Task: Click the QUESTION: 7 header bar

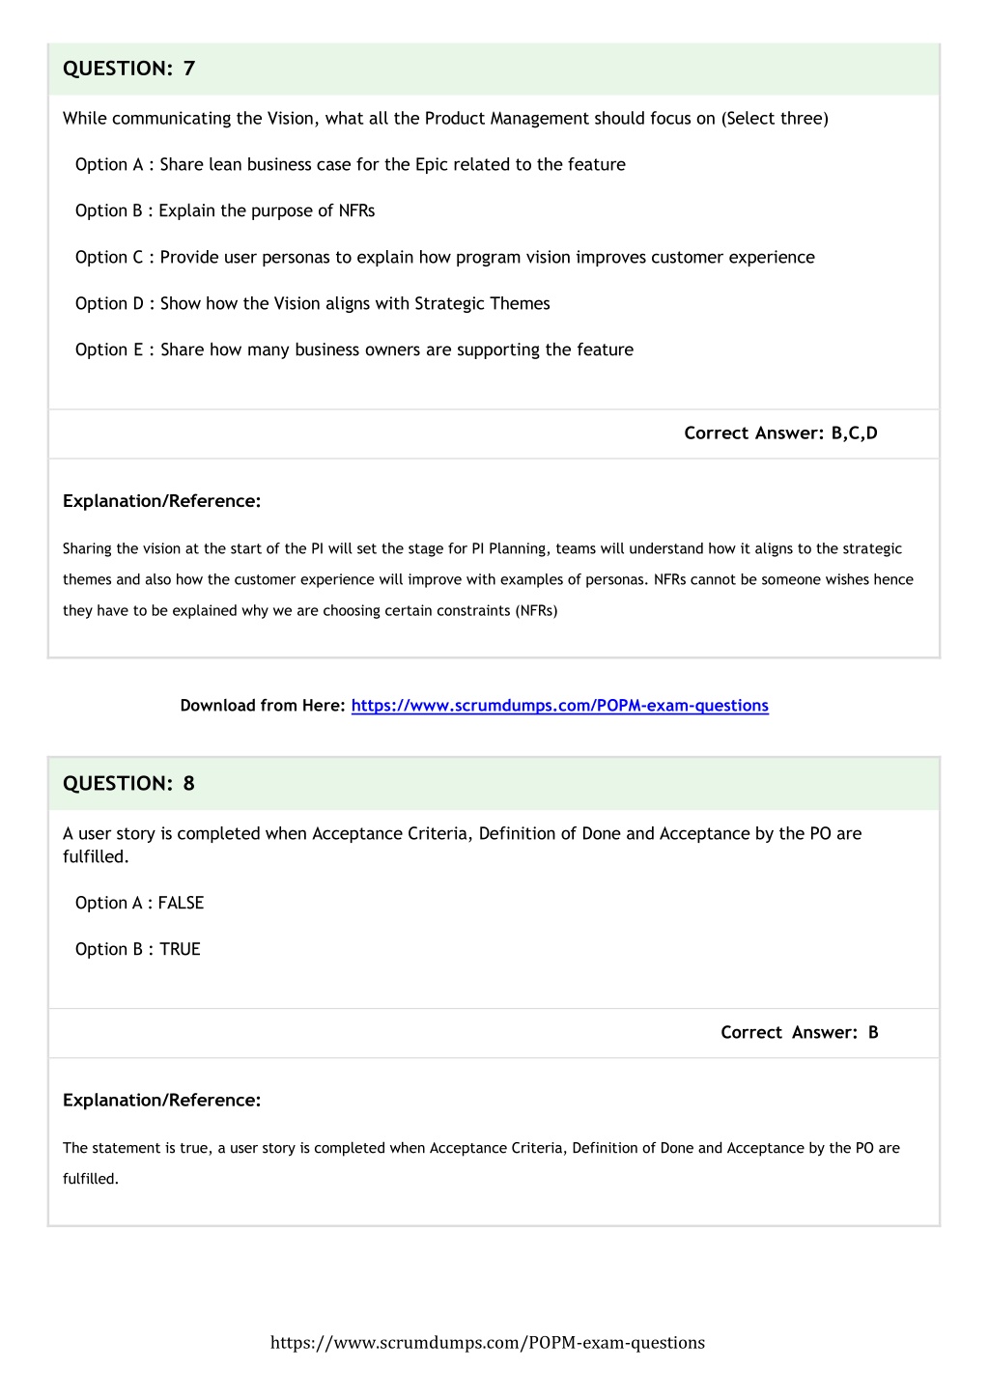Action: (x=494, y=69)
